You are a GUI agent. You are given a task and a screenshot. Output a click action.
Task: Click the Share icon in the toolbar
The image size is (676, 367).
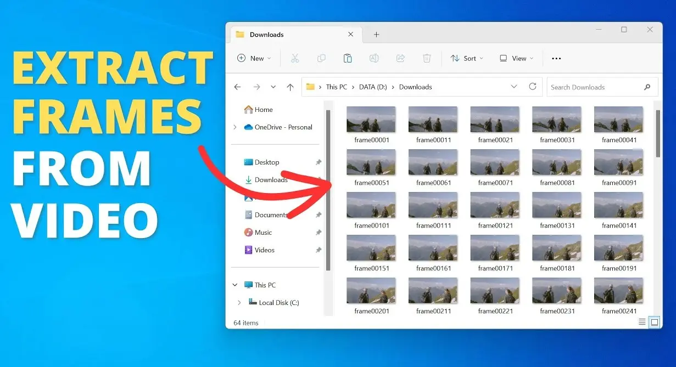pos(400,58)
